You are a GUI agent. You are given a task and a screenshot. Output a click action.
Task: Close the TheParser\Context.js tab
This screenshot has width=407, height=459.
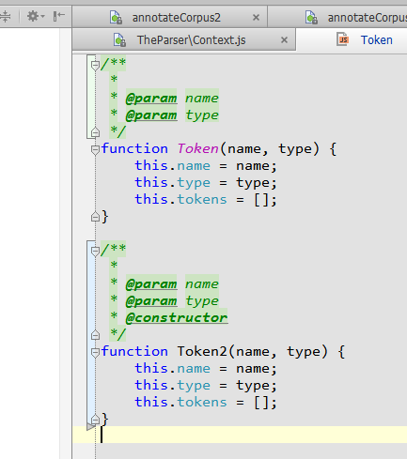[284, 40]
